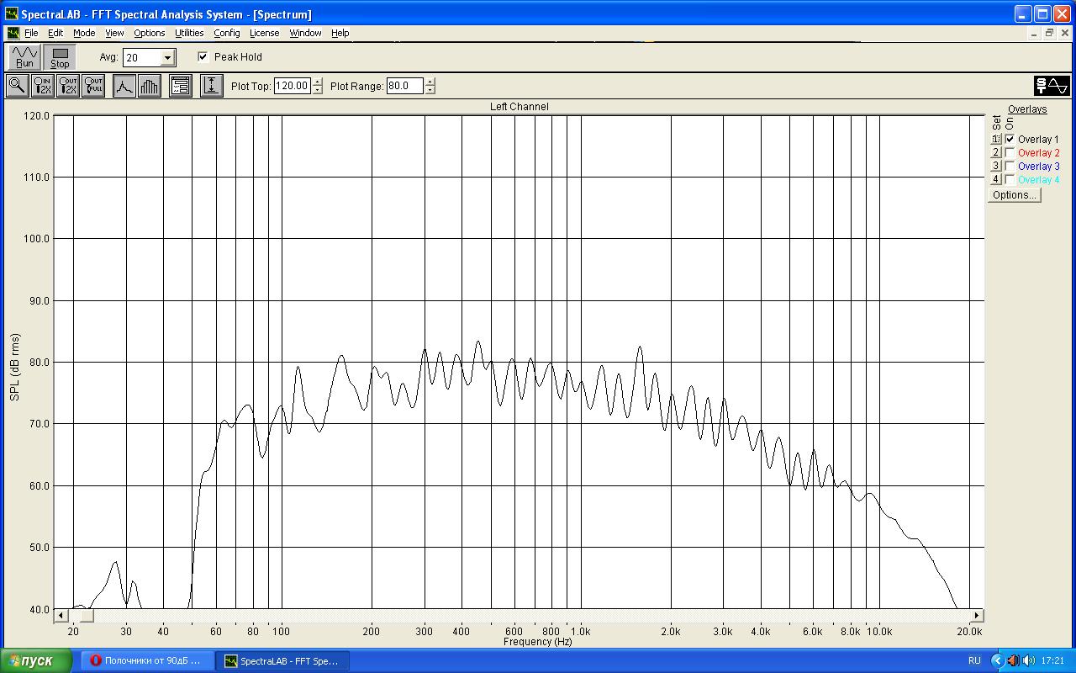
Task: Open the Utilities menu
Action: click(189, 33)
